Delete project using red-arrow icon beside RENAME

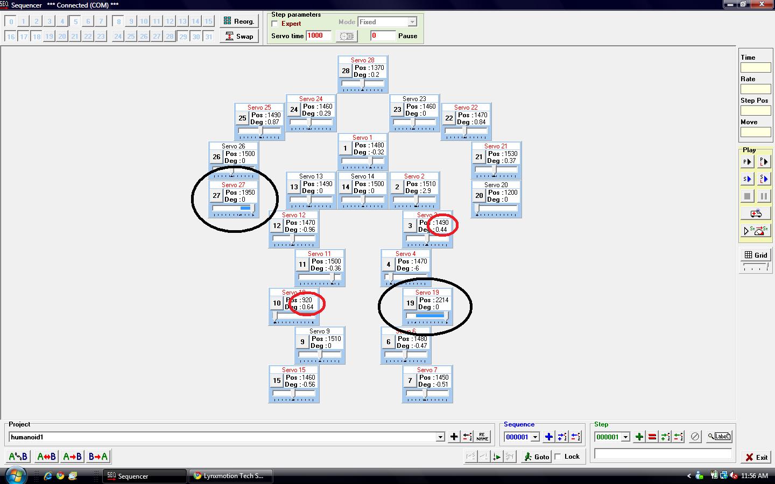pos(468,437)
